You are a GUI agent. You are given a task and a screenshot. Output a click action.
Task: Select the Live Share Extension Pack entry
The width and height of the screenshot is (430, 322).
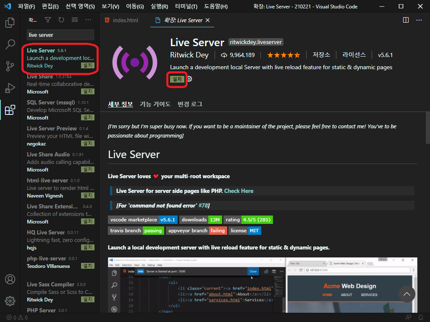[60, 214]
